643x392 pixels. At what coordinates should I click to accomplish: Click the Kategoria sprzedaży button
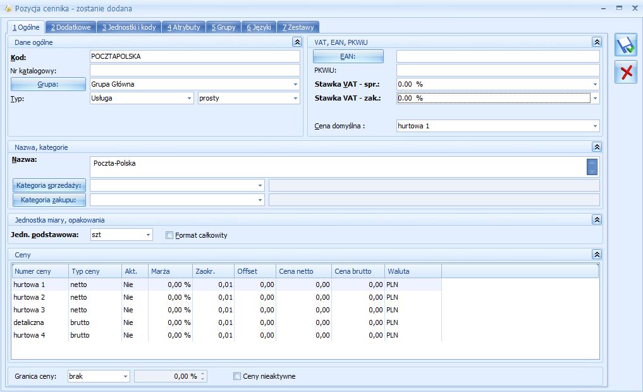pyautogui.click(x=49, y=185)
